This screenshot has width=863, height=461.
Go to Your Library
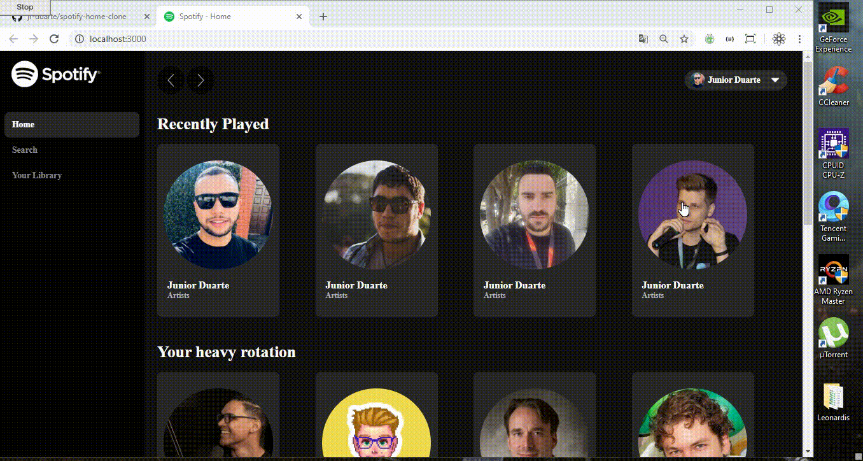(37, 175)
